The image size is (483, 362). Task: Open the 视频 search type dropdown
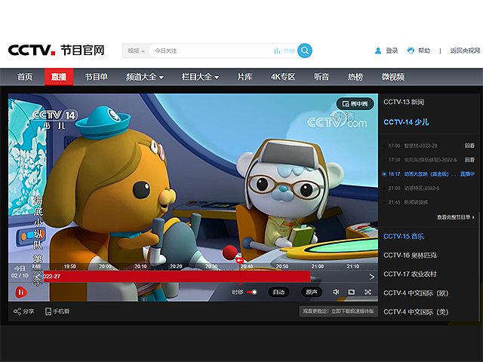coord(136,51)
